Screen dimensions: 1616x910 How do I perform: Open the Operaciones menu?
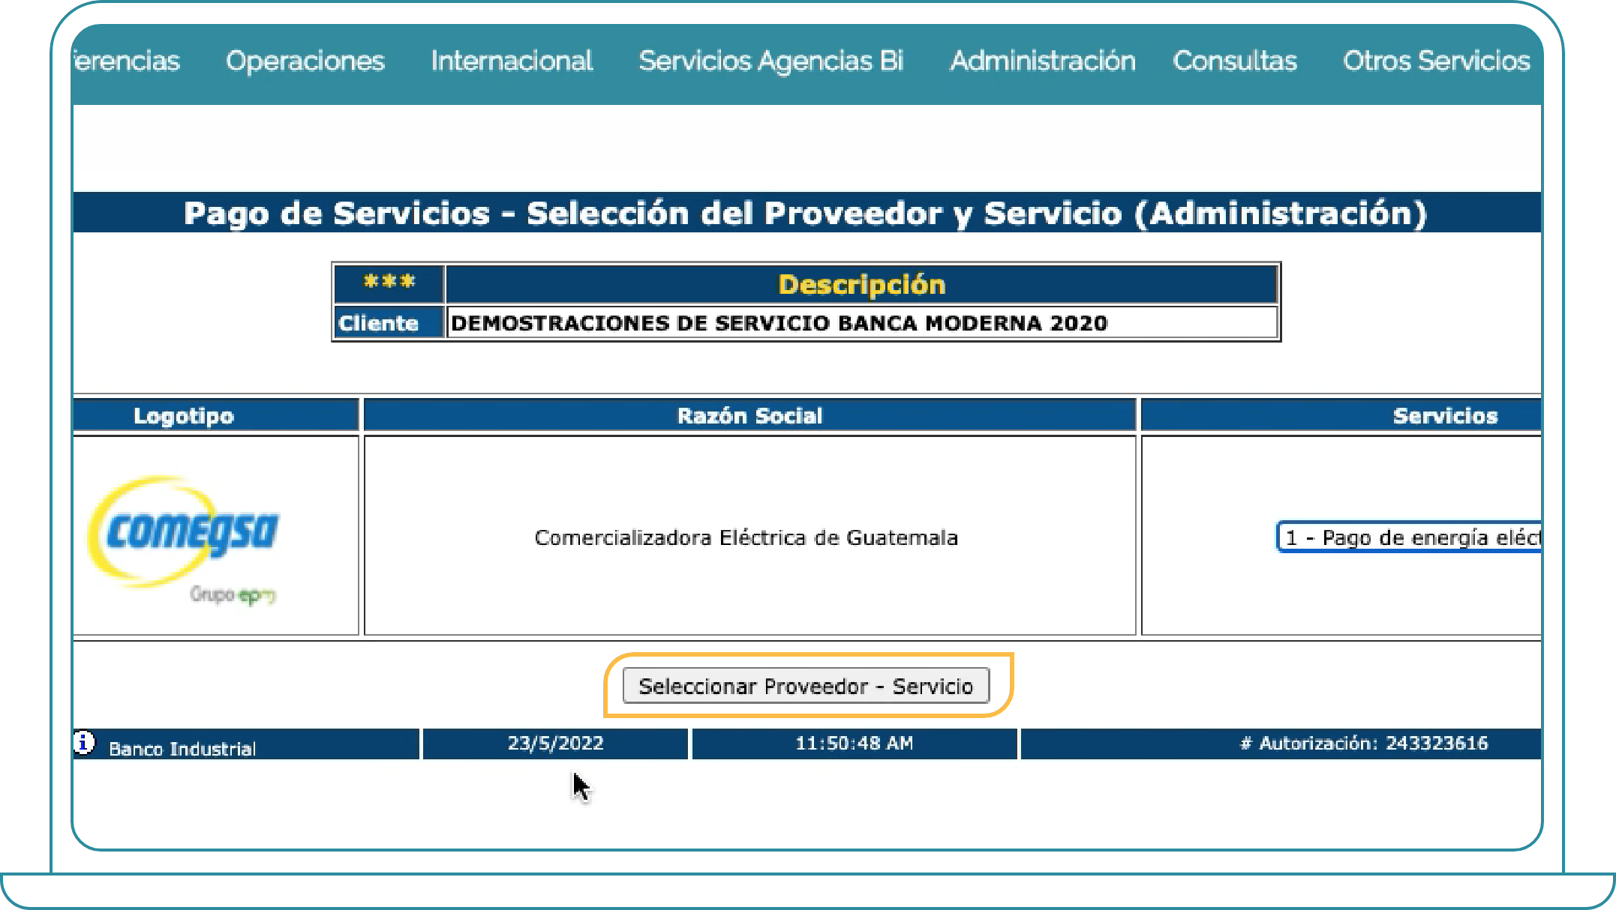[305, 61]
